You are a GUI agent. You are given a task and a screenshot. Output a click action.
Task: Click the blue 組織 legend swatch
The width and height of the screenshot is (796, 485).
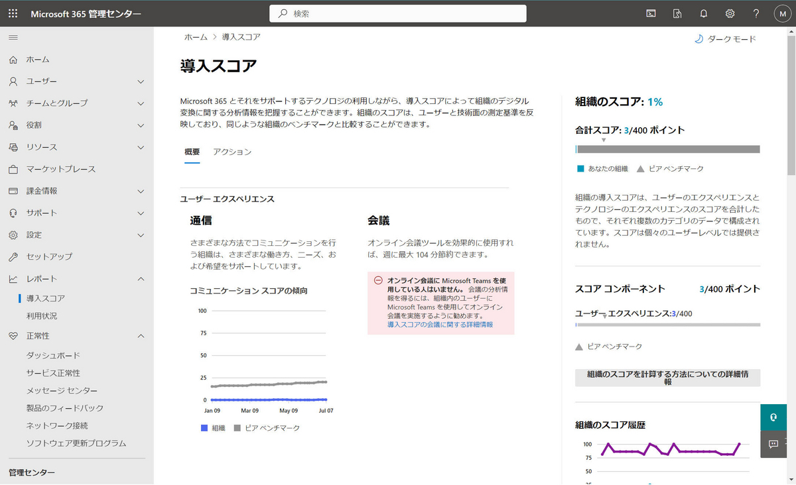tap(204, 428)
